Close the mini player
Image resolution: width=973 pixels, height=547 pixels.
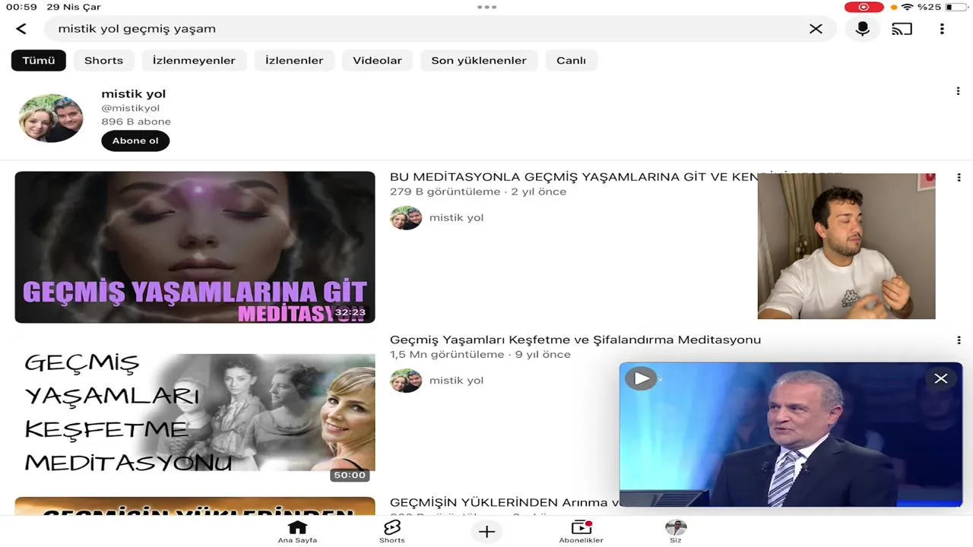(941, 378)
